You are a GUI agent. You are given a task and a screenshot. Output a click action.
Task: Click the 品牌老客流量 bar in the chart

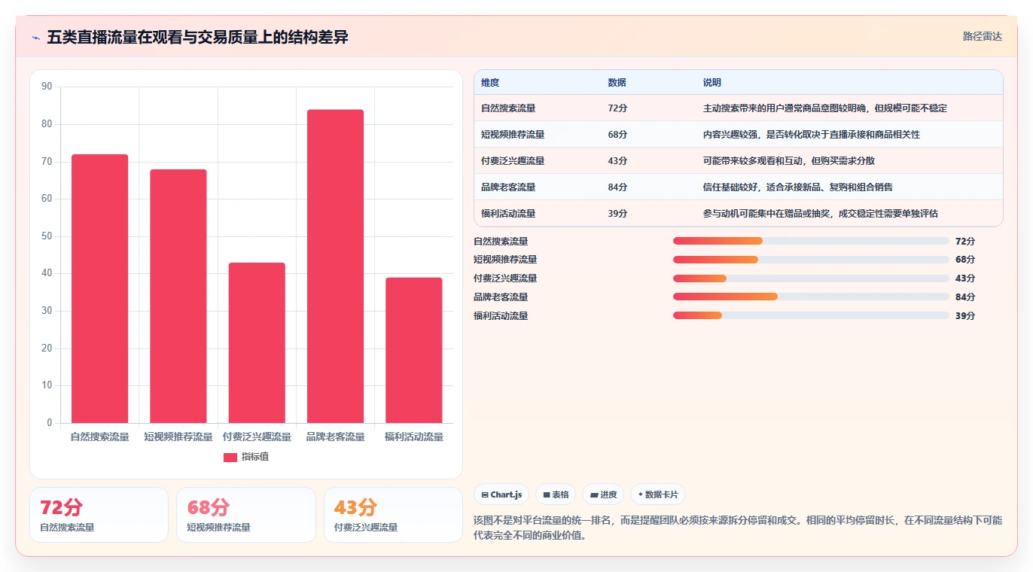[x=335, y=266]
